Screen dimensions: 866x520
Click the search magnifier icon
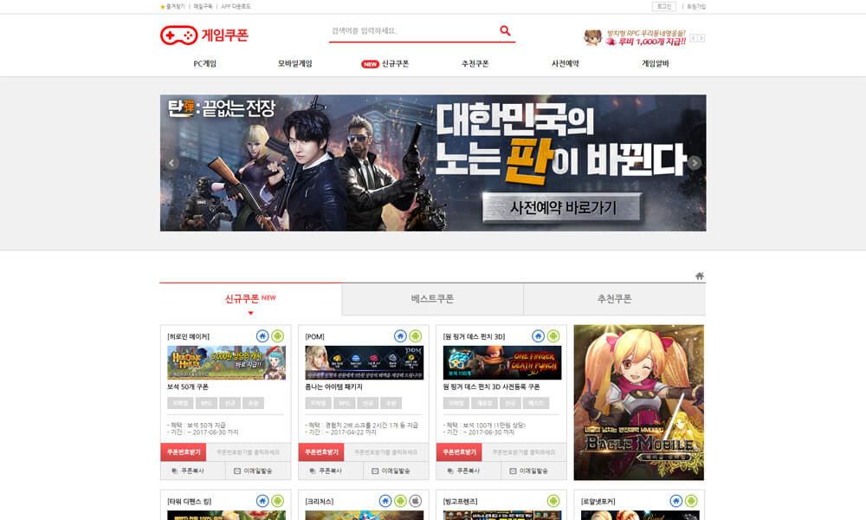click(x=505, y=31)
